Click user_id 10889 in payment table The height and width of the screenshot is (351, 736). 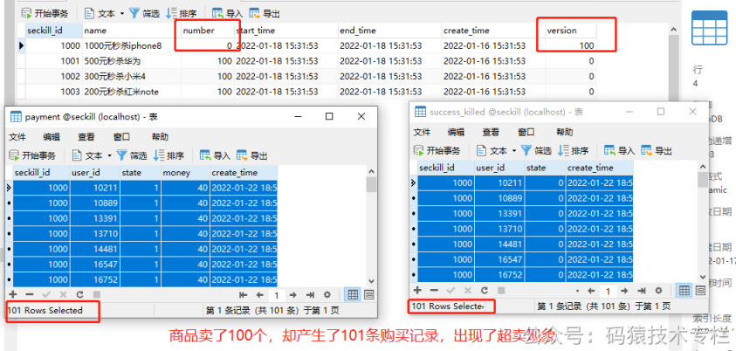[x=95, y=203]
